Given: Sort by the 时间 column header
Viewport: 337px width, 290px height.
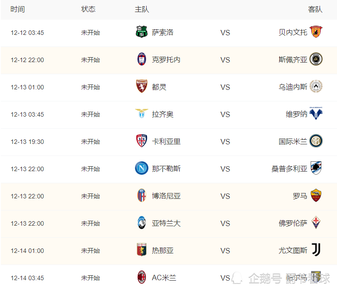Looking at the screenshot, I should coord(17,9).
